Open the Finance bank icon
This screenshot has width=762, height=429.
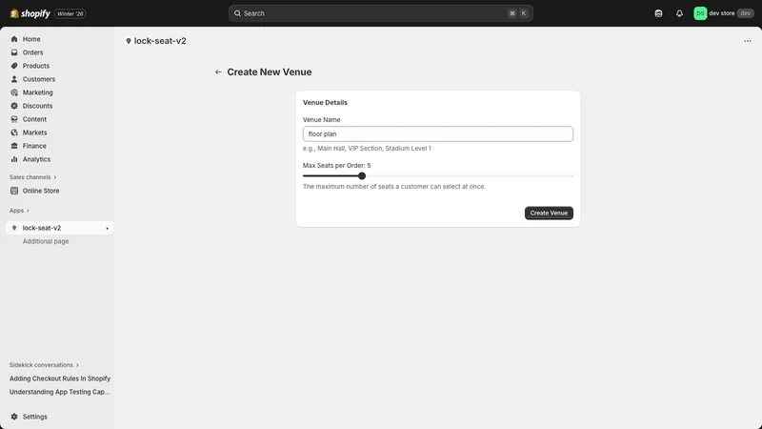(x=14, y=146)
